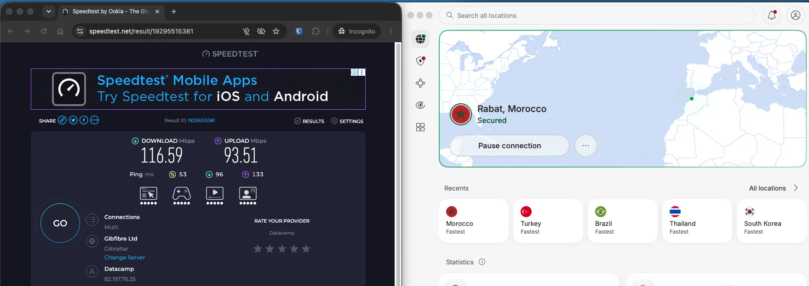Share the result via the link icon

tap(62, 120)
